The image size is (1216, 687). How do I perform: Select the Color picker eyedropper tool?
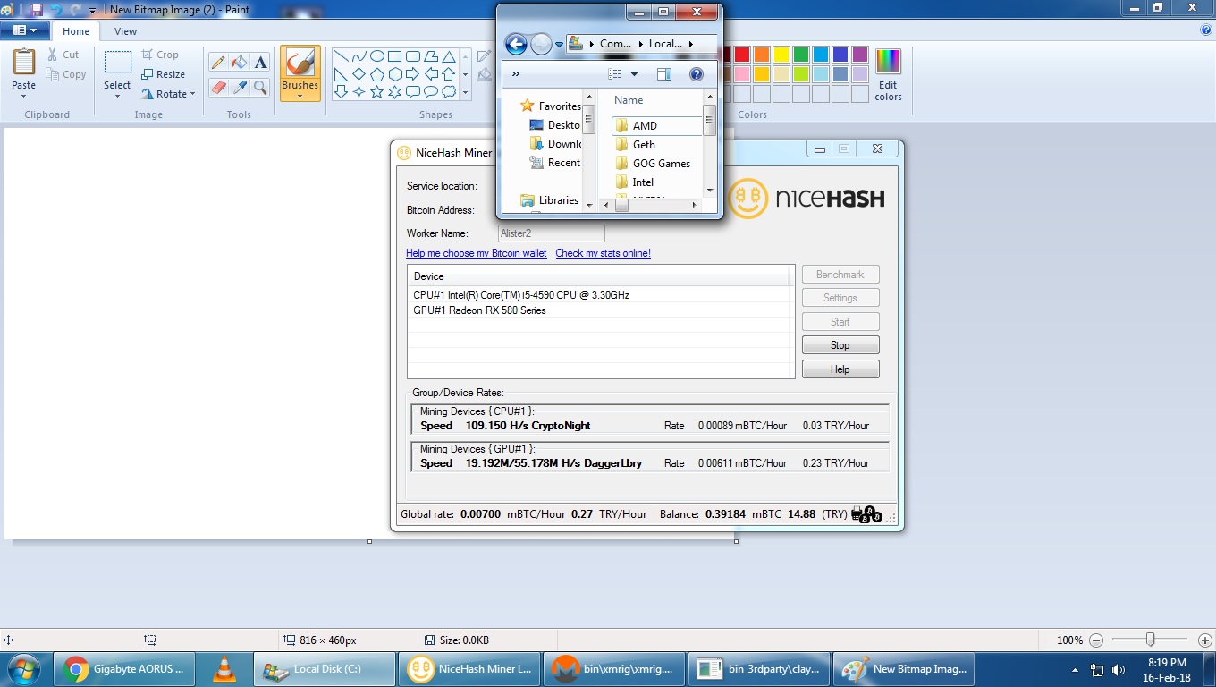click(239, 87)
